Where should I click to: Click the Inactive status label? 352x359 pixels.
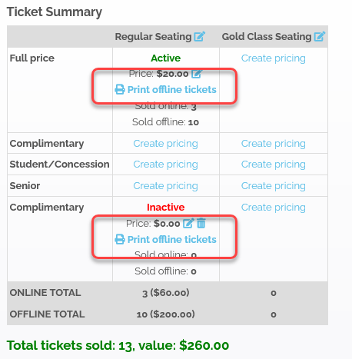coord(165,207)
